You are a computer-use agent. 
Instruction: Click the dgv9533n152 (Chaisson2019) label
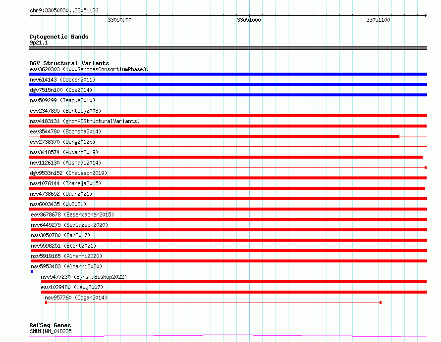click(68, 173)
